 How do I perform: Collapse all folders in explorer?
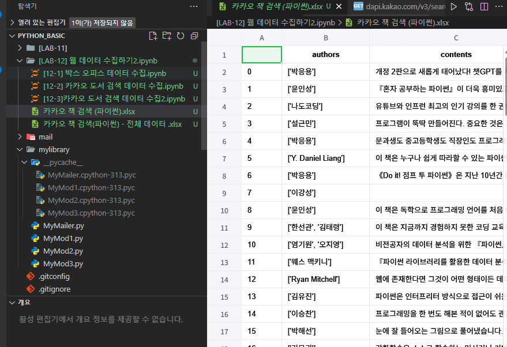pyautogui.click(x=194, y=36)
